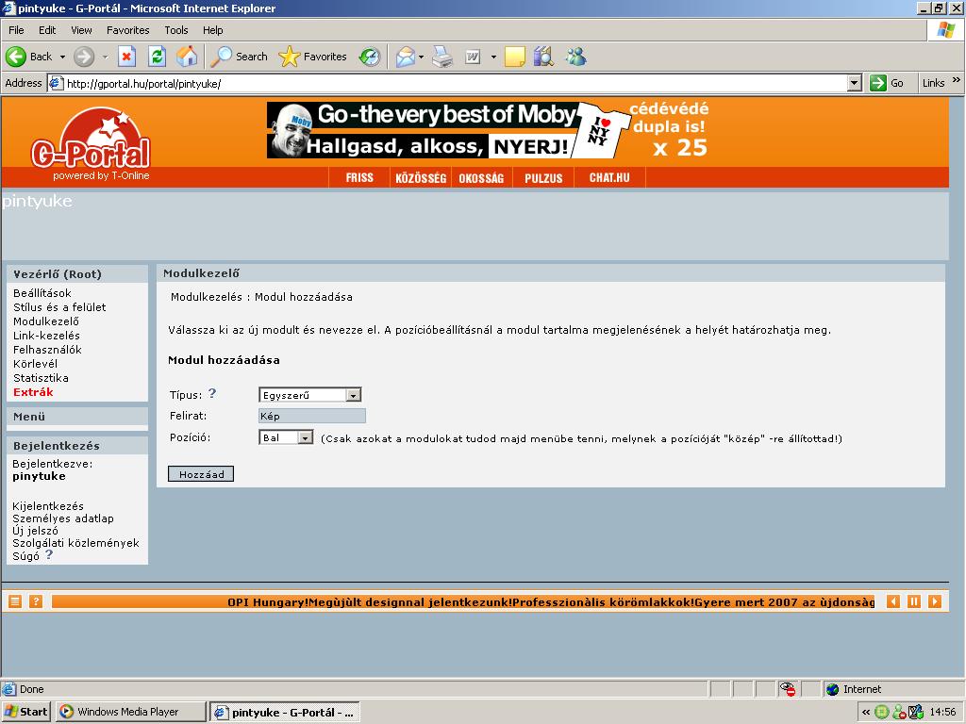Pause the news ticker scrolling
Image resolution: width=966 pixels, height=724 pixels.
[x=913, y=601]
